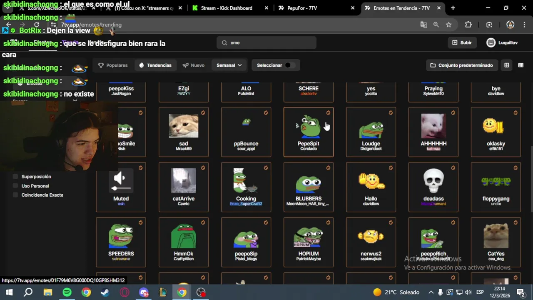Open the Cooking emote
The image size is (533, 300).
246,187
